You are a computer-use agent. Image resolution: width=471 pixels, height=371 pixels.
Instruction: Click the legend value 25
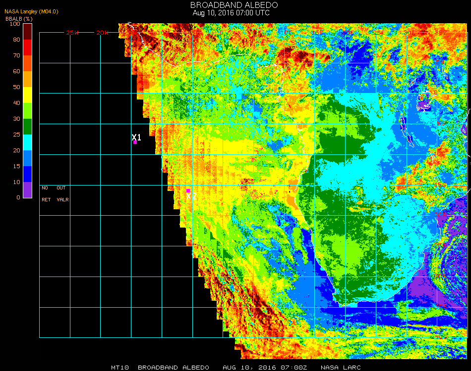point(16,135)
